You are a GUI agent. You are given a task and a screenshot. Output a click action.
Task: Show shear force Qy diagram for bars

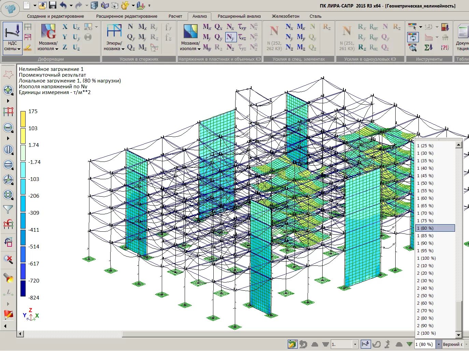coord(131,37)
